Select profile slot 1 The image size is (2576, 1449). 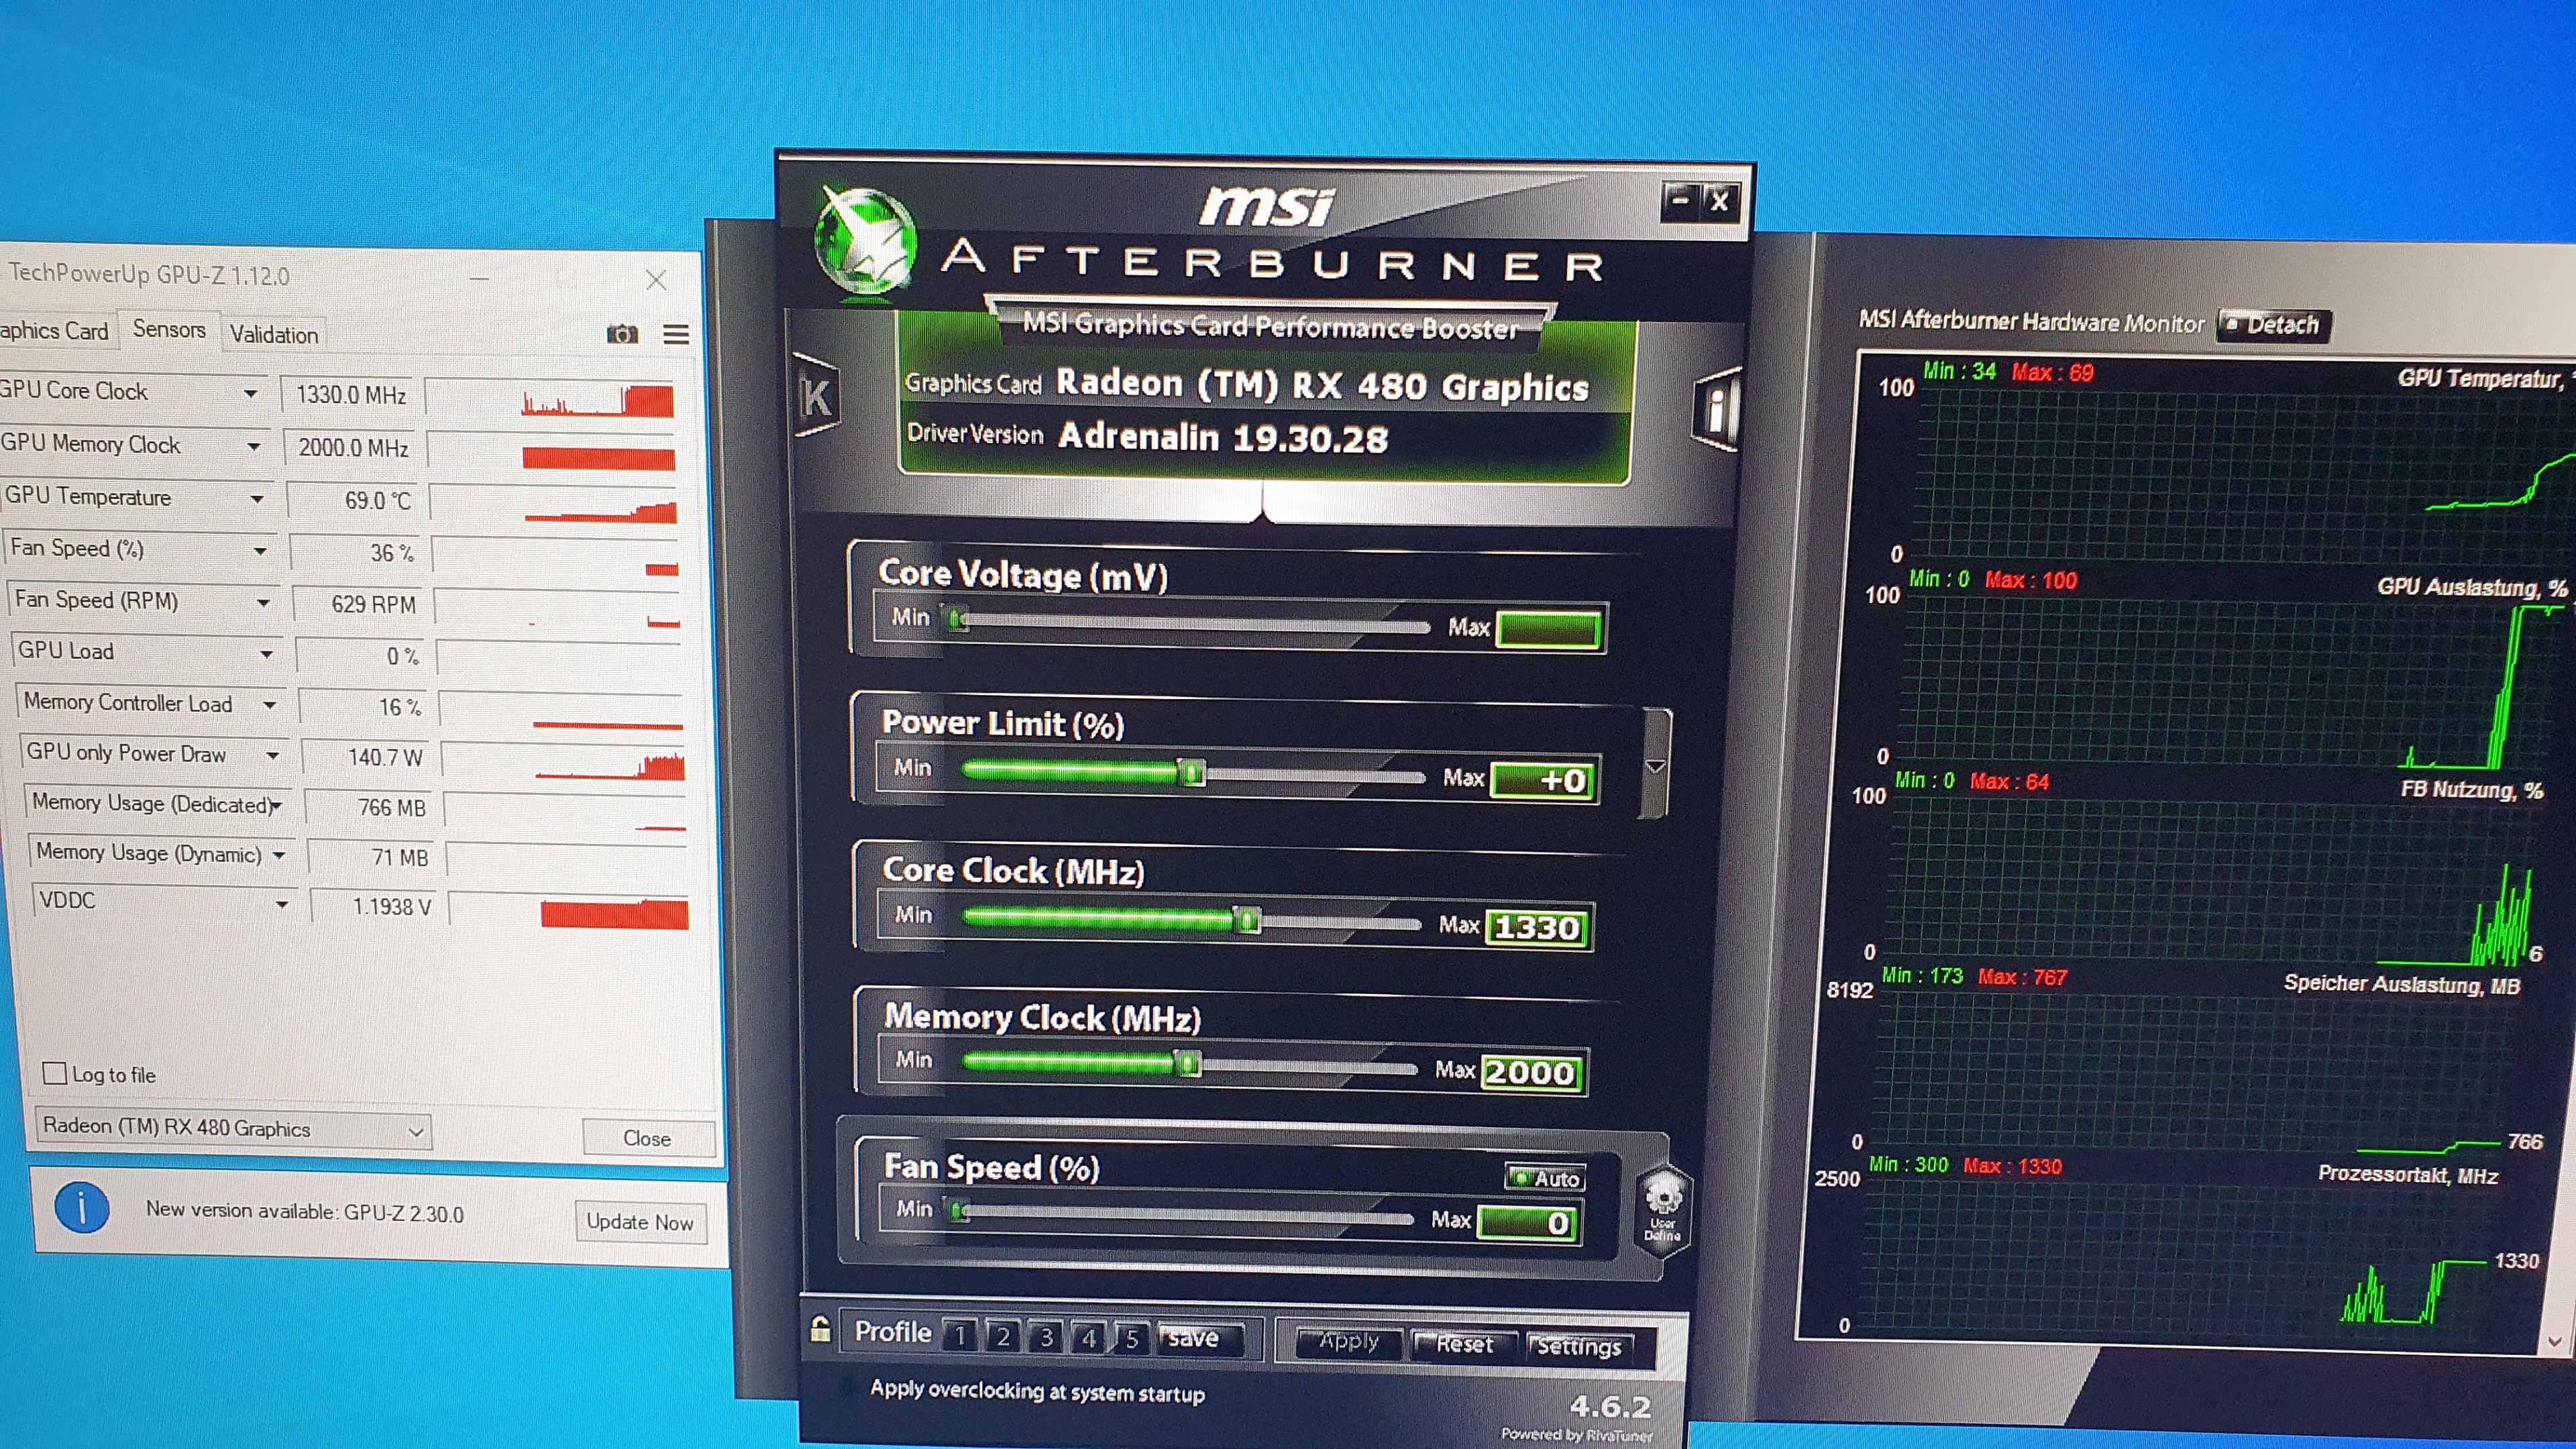click(960, 1336)
